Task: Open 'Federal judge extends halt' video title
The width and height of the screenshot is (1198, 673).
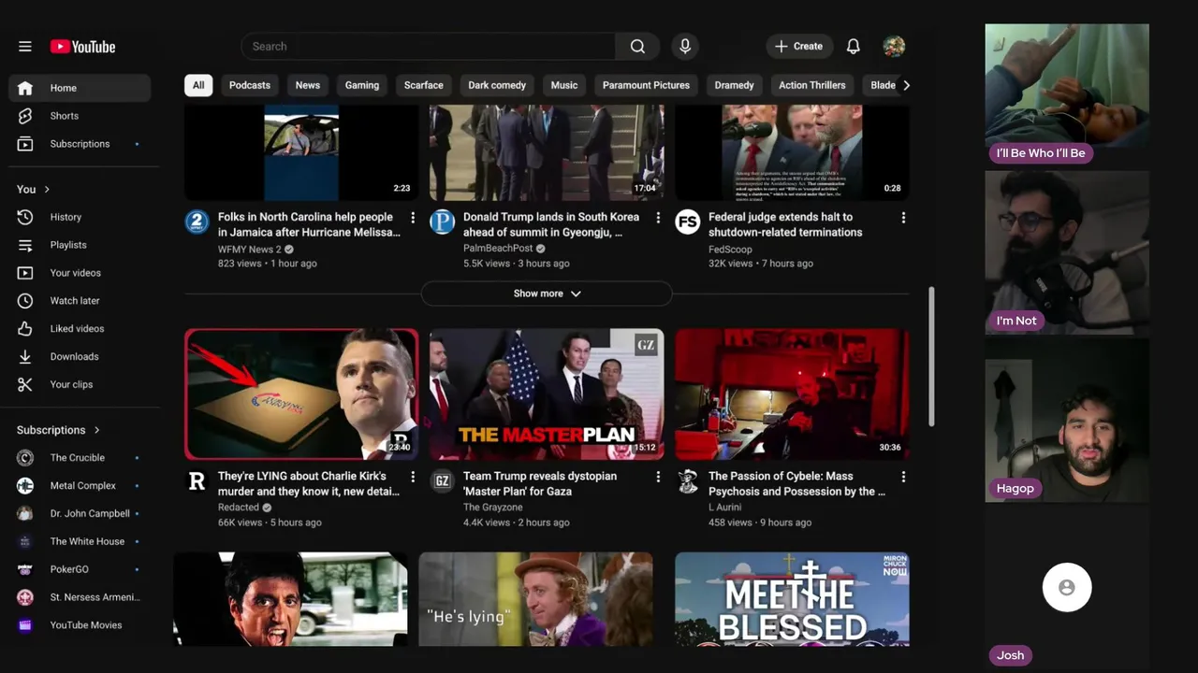Action: click(x=785, y=224)
